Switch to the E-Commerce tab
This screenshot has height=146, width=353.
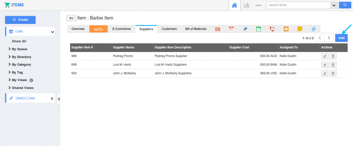coord(122,29)
